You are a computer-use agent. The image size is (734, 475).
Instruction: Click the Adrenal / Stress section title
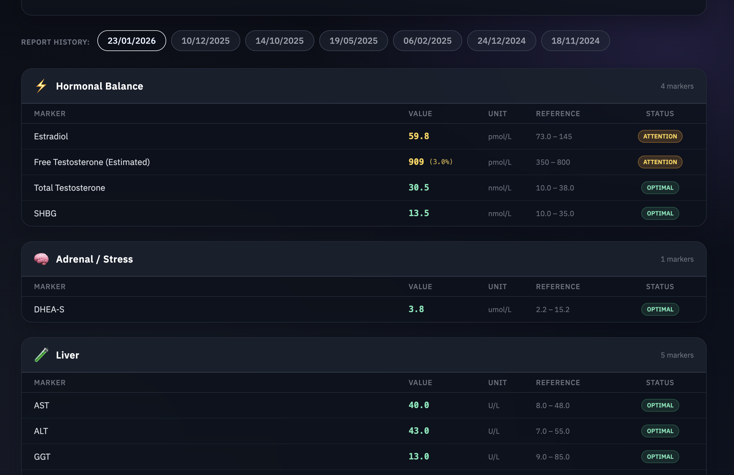point(94,259)
